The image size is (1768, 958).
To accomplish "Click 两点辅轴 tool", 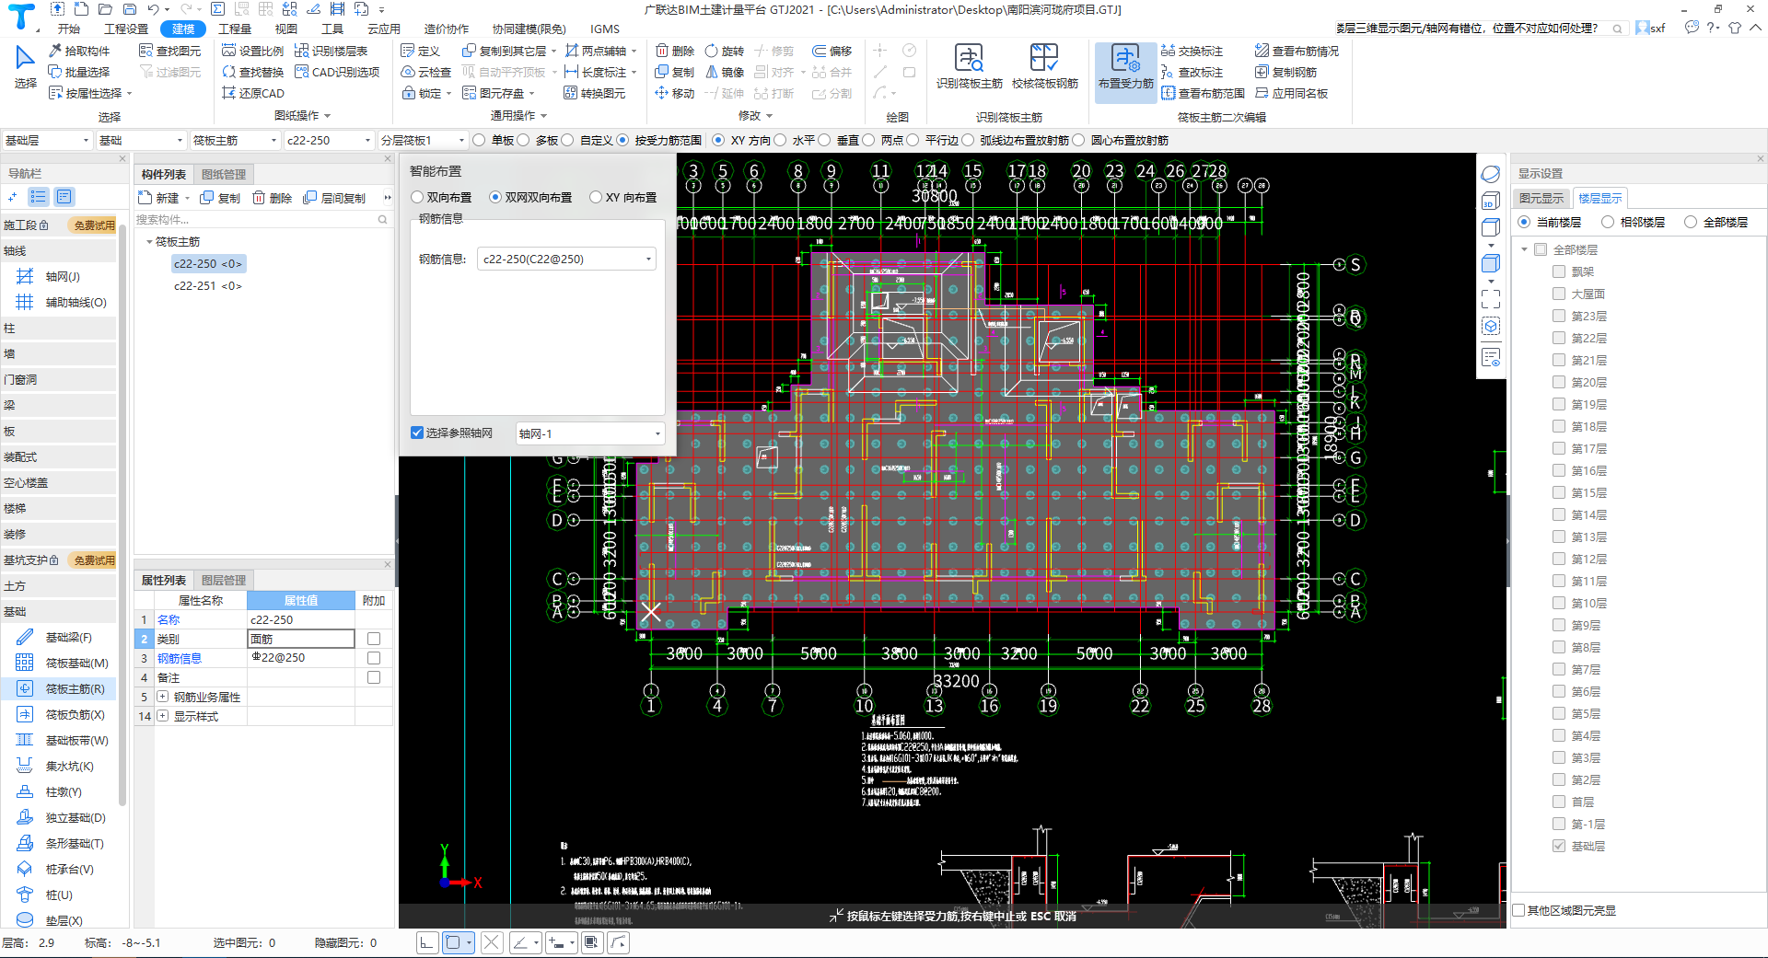I will (595, 51).
